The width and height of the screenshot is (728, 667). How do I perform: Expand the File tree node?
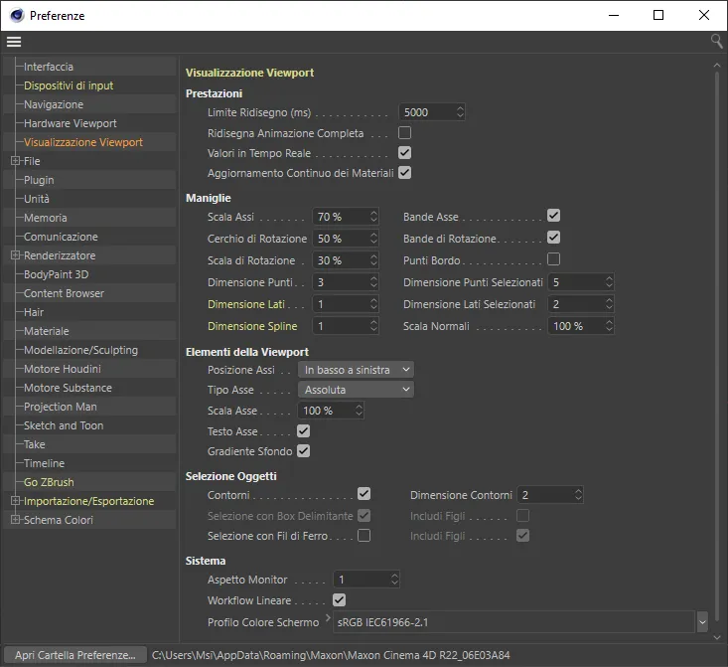15,161
